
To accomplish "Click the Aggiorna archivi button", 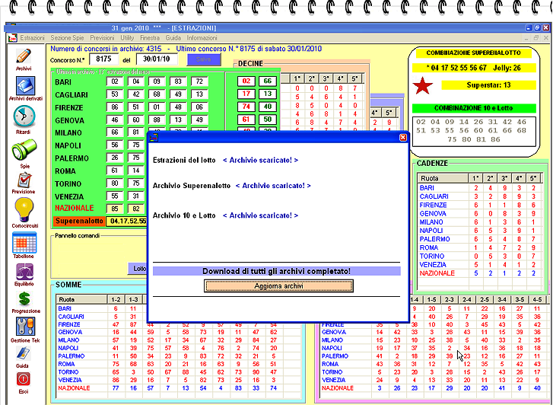I will pyautogui.click(x=278, y=285).
